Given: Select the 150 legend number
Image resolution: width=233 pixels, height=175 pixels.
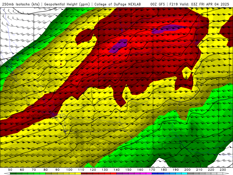Looking at the screenshot, I should point(128,170).
